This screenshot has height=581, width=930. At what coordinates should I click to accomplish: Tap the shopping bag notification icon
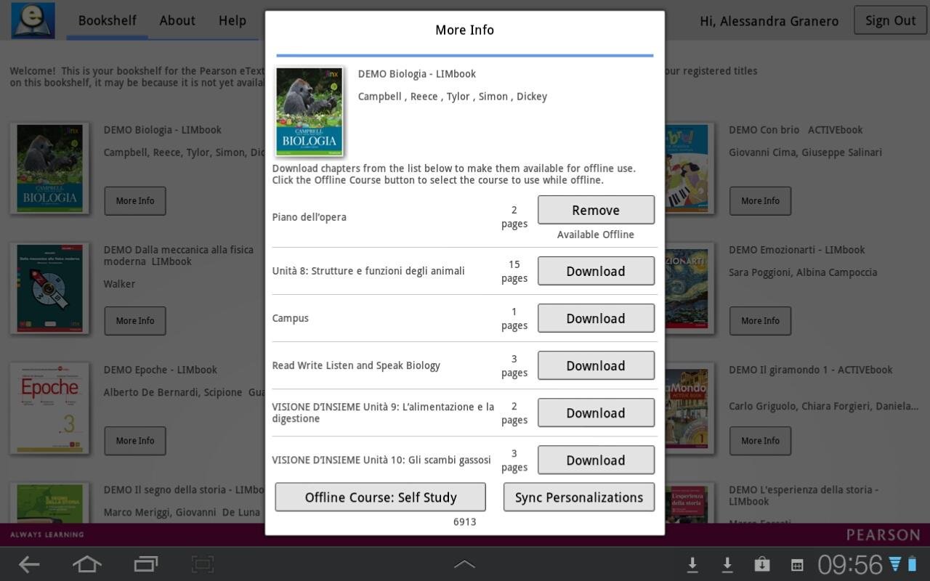coord(761,564)
